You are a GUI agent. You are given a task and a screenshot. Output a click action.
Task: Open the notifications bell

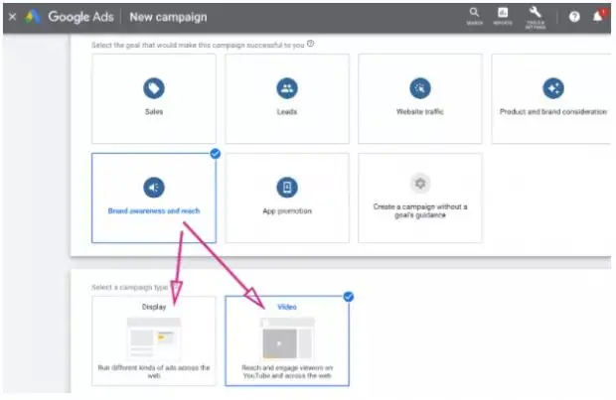(599, 17)
